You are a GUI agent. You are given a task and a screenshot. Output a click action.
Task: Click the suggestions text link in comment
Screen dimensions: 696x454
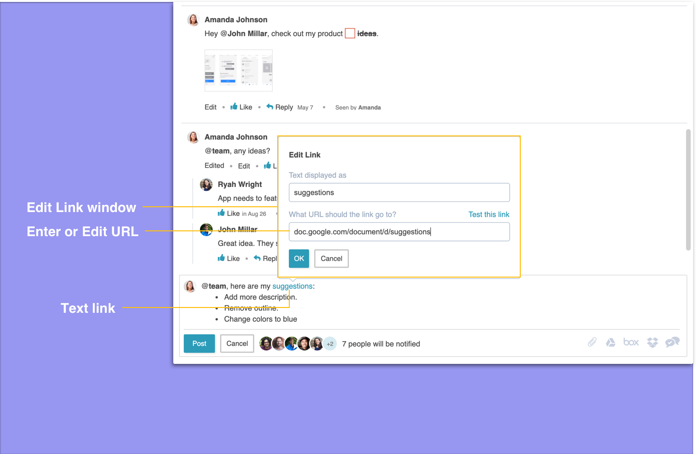292,286
